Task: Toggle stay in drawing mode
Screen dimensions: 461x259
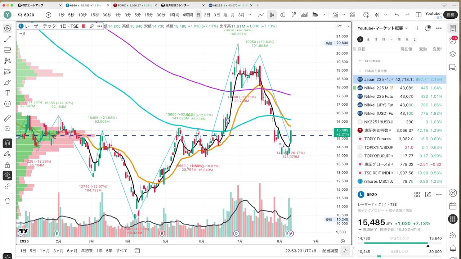Action: tap(8, 154)
